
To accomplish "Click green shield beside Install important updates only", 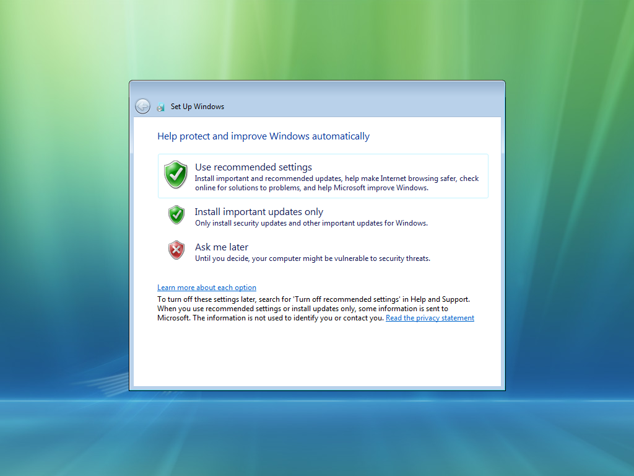I will [176, 215].
